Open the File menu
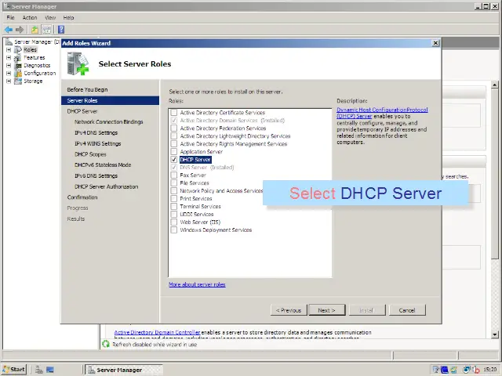Image resolution: width=502 pixels, height=376 pixels. click(10, 17)
